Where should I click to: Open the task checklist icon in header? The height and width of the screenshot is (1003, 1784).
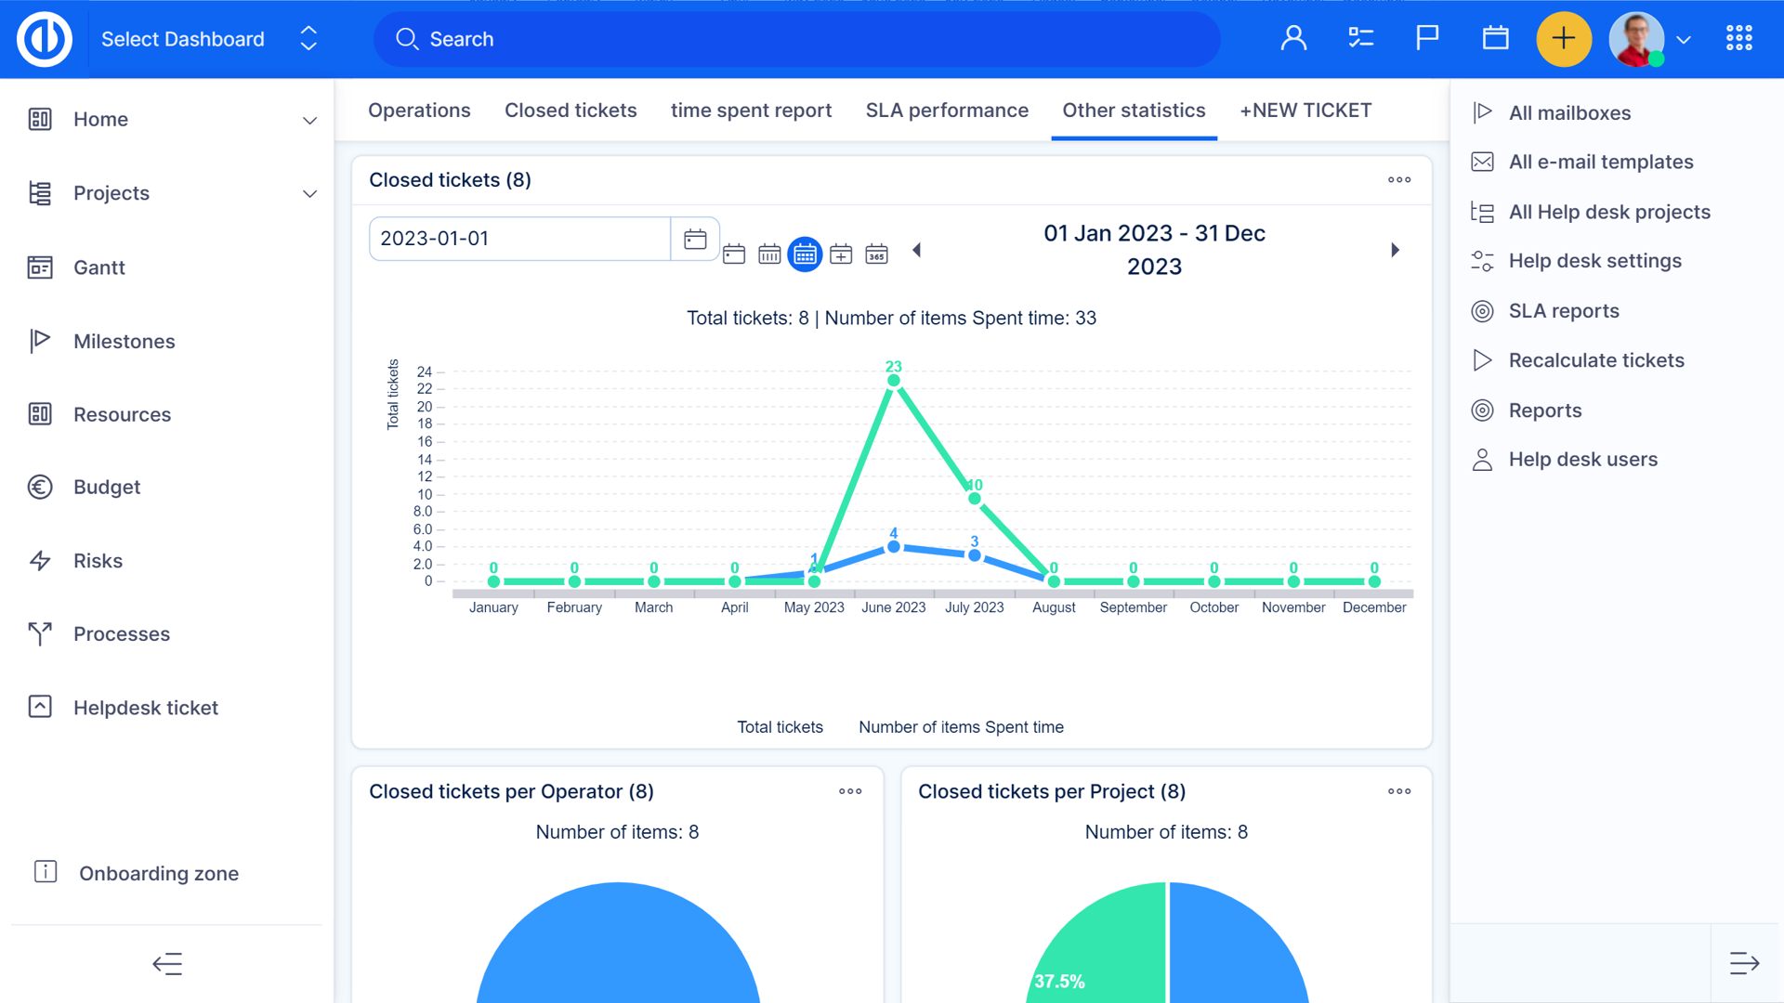point(1360,39)
